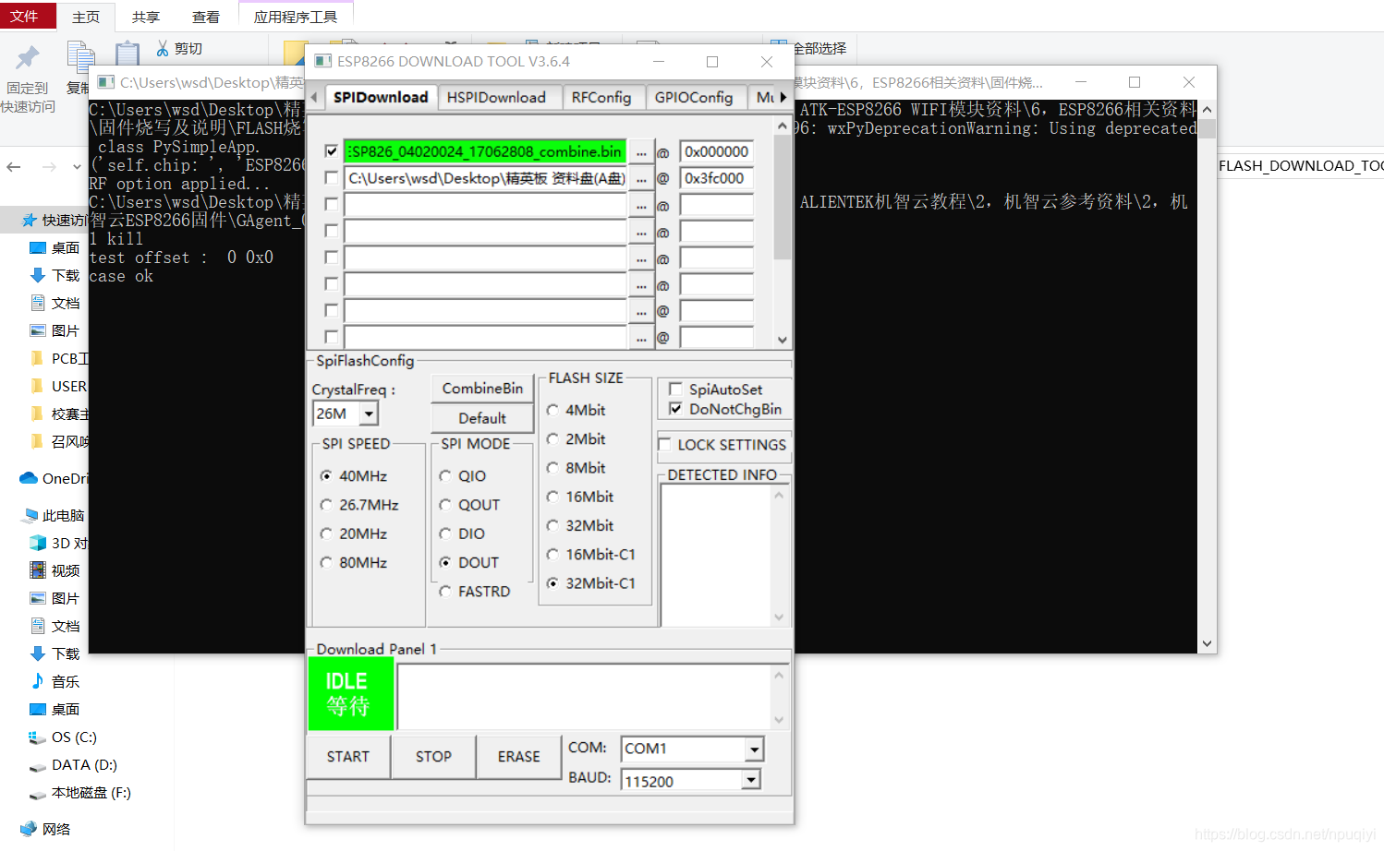Click file list vertical scrollbar thumb
The image size is (1384, 851).
[x=783, y=196]
